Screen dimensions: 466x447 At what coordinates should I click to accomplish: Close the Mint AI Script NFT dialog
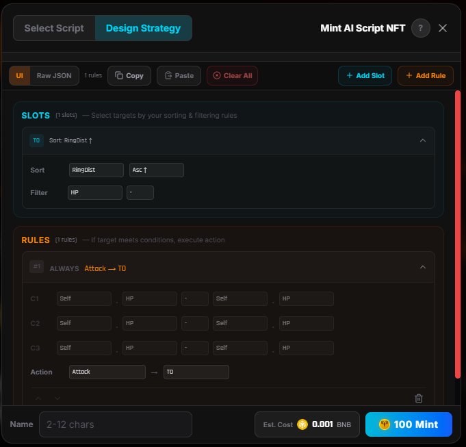(443, 28)
